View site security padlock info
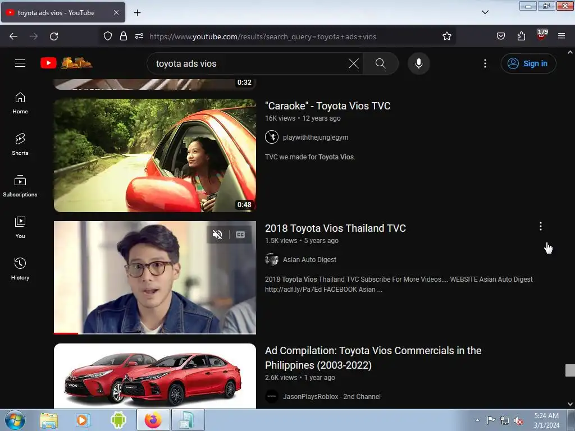Screen dimensions: 575x431 tap(123, 36)
